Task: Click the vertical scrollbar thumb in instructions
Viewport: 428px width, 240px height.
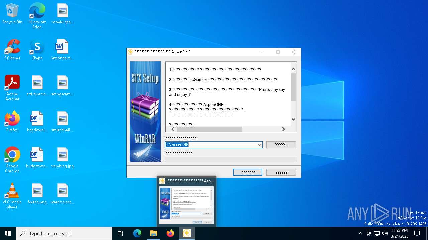Action: click(x=293, y=87)
